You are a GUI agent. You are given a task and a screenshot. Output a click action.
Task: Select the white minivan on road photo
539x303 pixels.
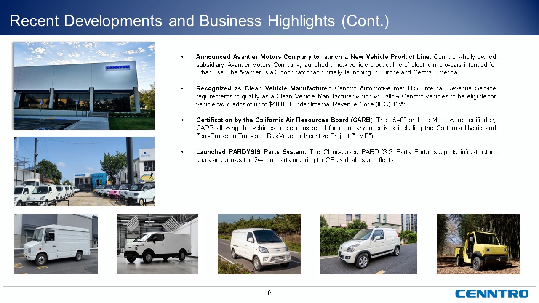click(x=259, y=244)
